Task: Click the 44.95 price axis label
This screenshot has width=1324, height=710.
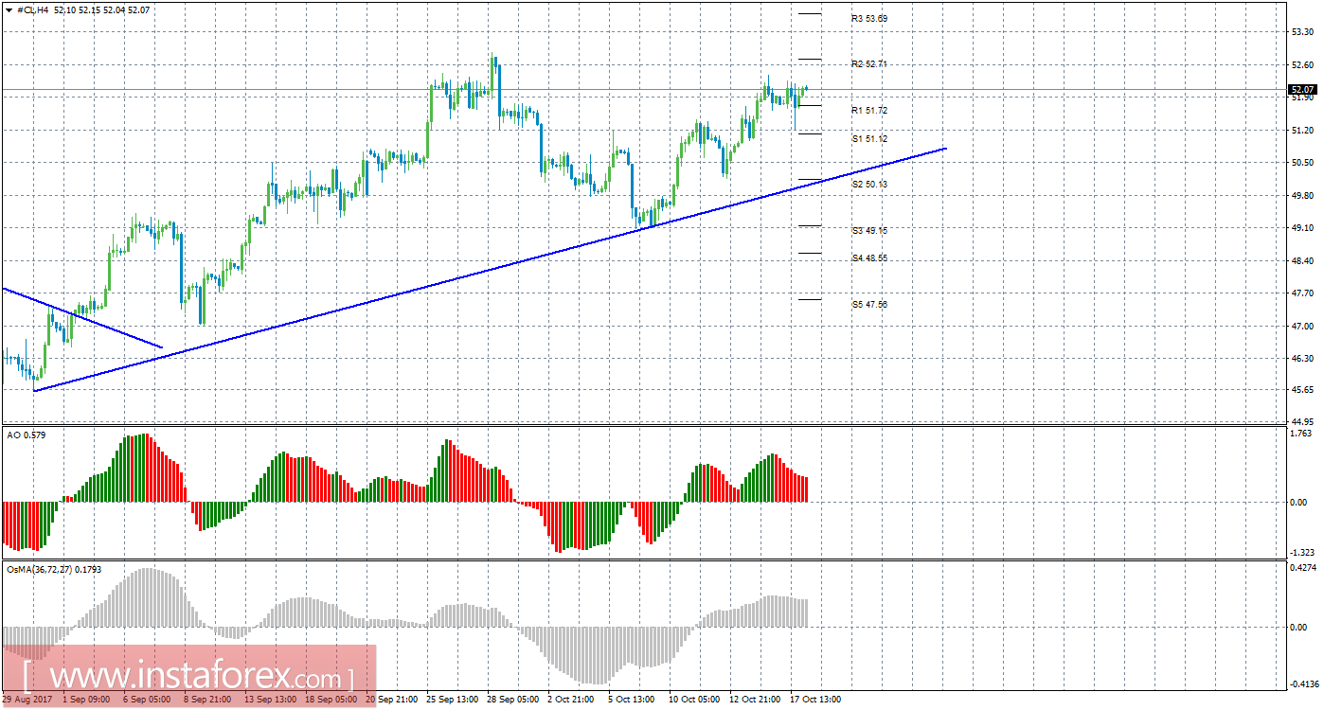Action: click(1302, 421)
